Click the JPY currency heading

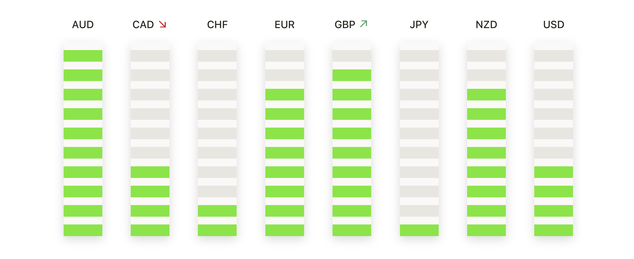[419, 25]
